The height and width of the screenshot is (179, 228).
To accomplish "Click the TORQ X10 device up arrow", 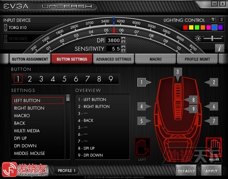I will 6,26.
